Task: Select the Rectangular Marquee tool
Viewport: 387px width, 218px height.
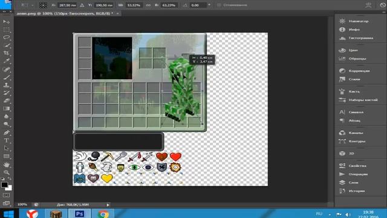Action: click(6, 30)
